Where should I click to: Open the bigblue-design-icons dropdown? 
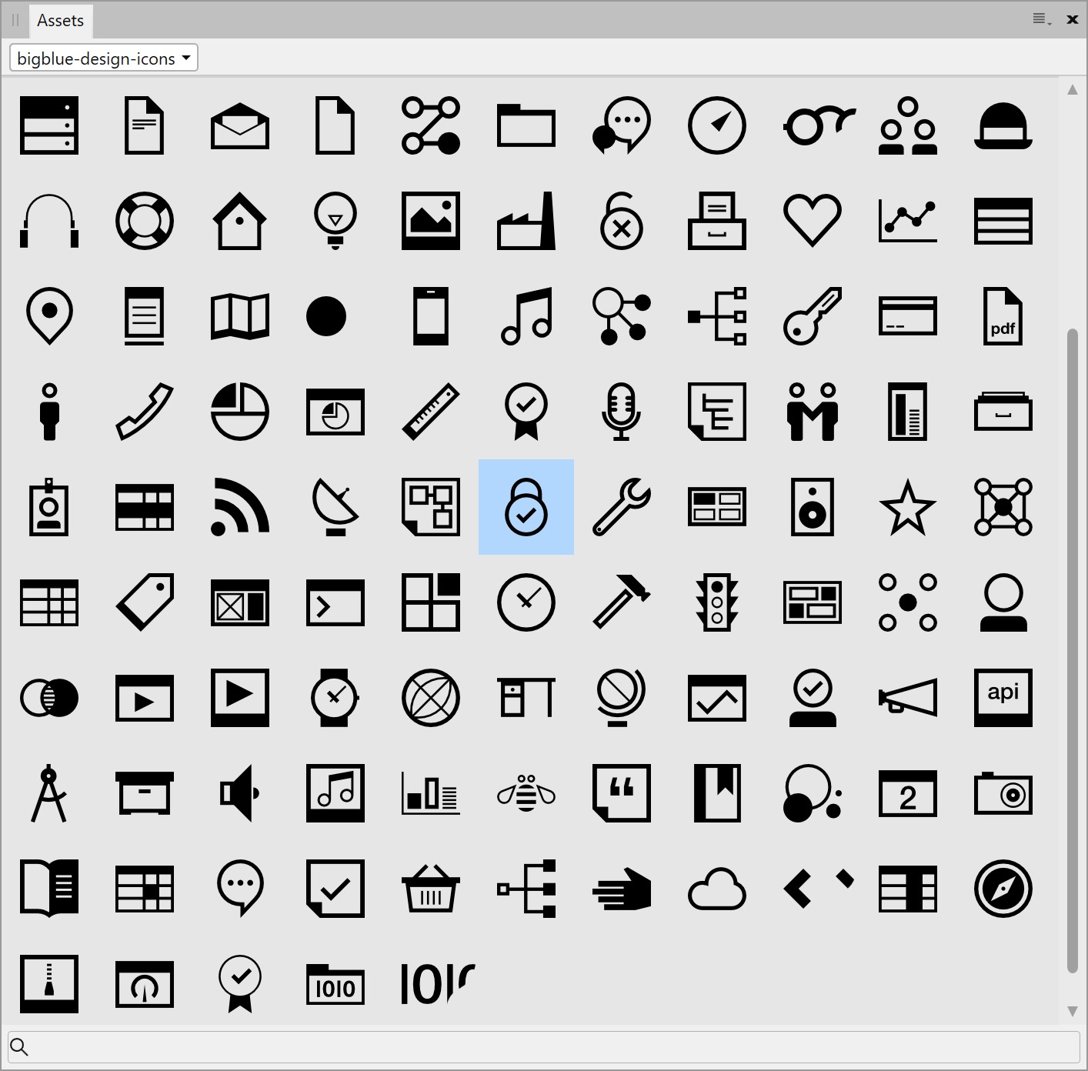coord(104,58)
